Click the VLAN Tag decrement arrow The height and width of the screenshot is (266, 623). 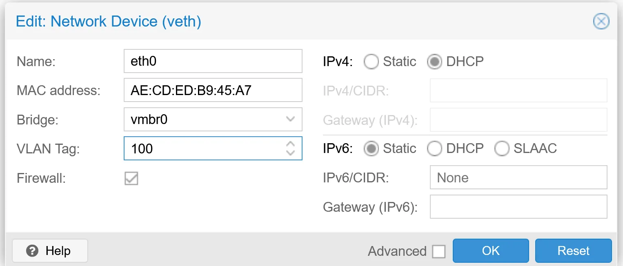coord(290,153)
